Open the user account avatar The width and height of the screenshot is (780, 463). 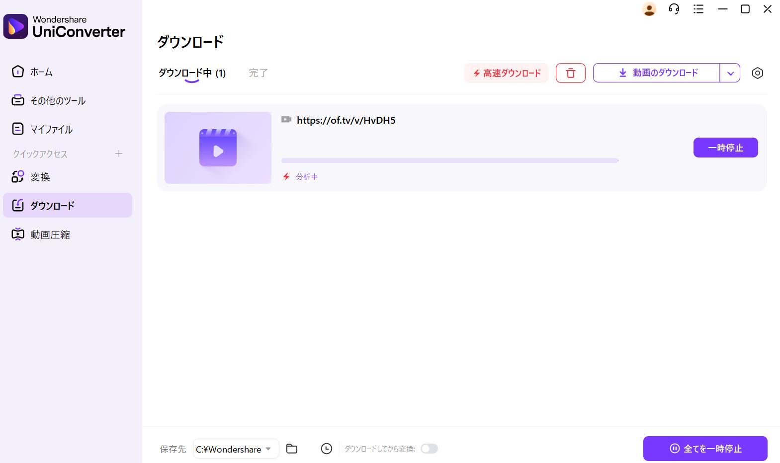point(649,9)
